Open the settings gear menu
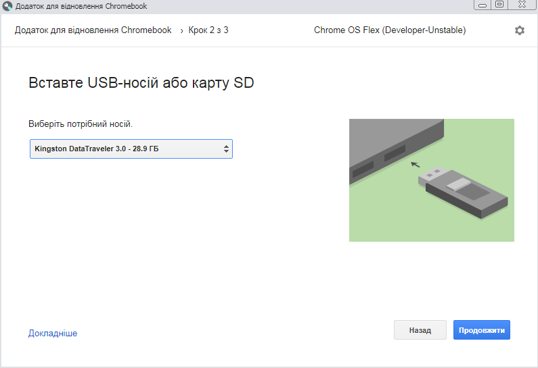This screenshot has width=538, height=368. (x=519, y=30)
